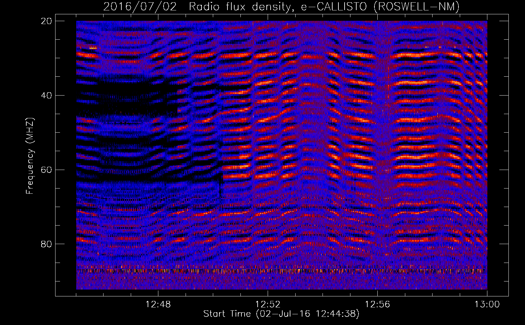Click the 40 frequency tick label

(x=46, y=96)
